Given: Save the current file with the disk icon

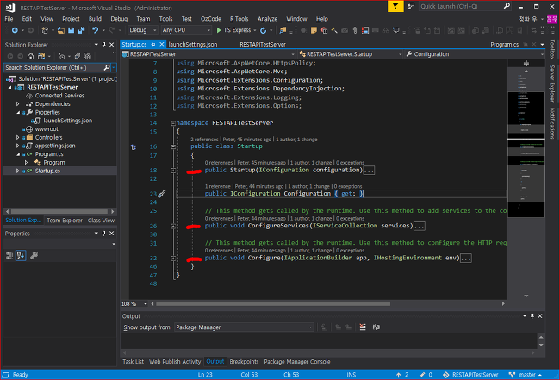Looking at the screenshot, I should (x=71, y=30).
